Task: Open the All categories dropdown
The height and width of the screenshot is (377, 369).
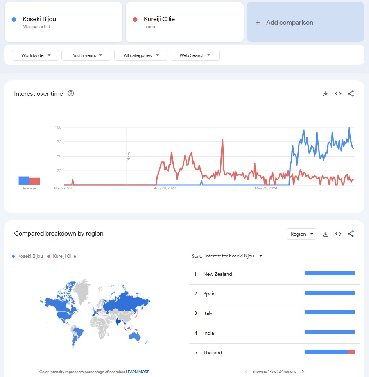Action: pyautogui.click(x=141, y=55)
